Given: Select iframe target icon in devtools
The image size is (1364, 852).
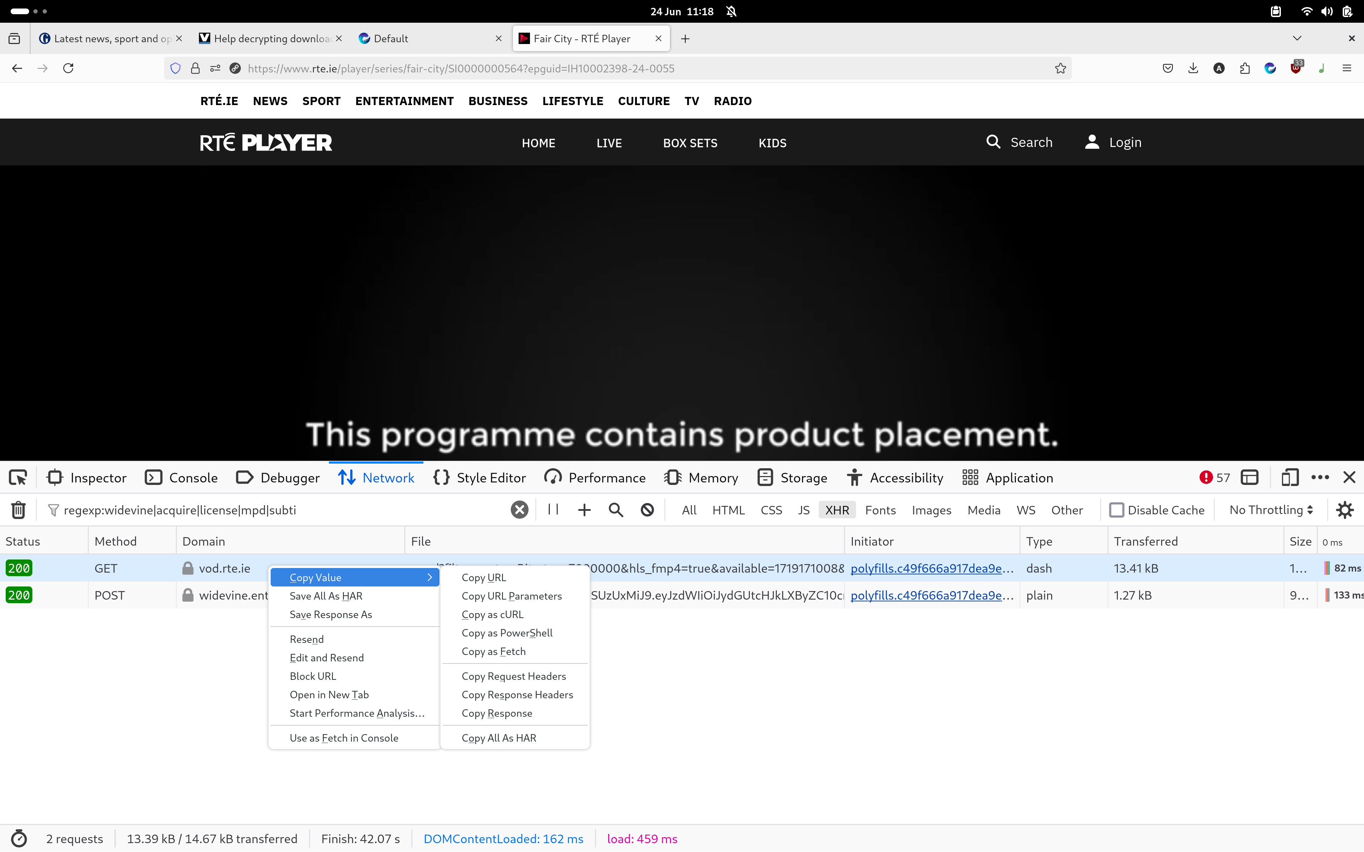Looking at the screenshot, I should [1250, 478].
